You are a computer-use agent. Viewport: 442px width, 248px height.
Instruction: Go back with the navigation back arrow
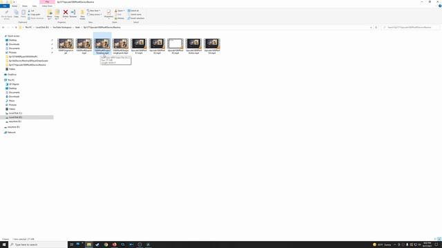3,28
